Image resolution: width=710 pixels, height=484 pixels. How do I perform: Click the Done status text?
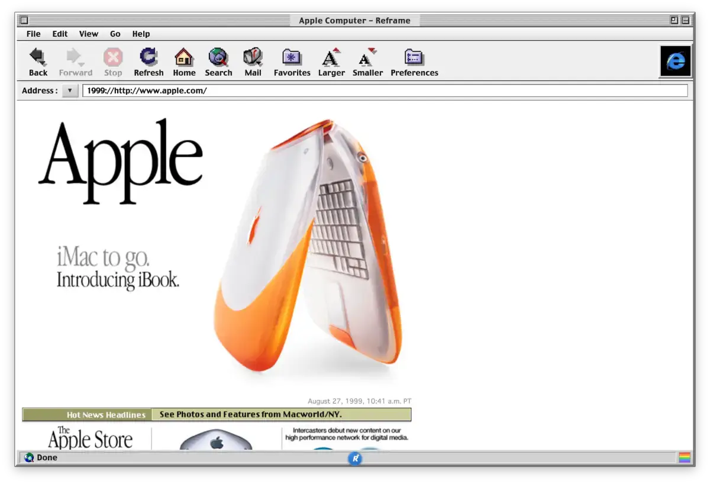point(47,457)
